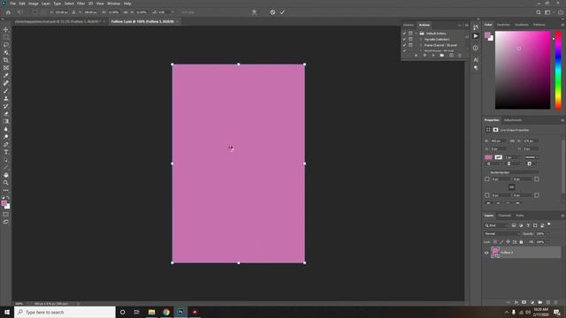The height and width of the screenshot is (318, 566).
Task: Select the Dodge tool
Action: click(6, 137)
